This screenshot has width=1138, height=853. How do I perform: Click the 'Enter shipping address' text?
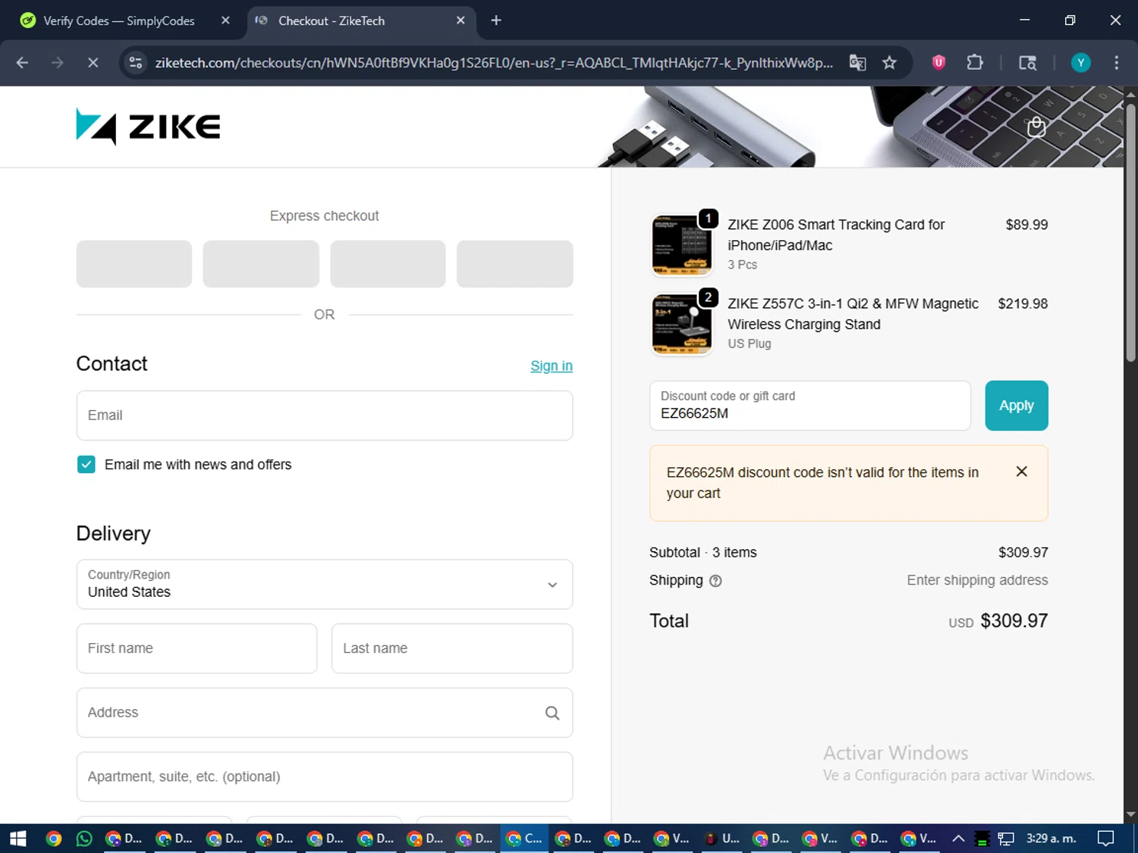[977, 581]
